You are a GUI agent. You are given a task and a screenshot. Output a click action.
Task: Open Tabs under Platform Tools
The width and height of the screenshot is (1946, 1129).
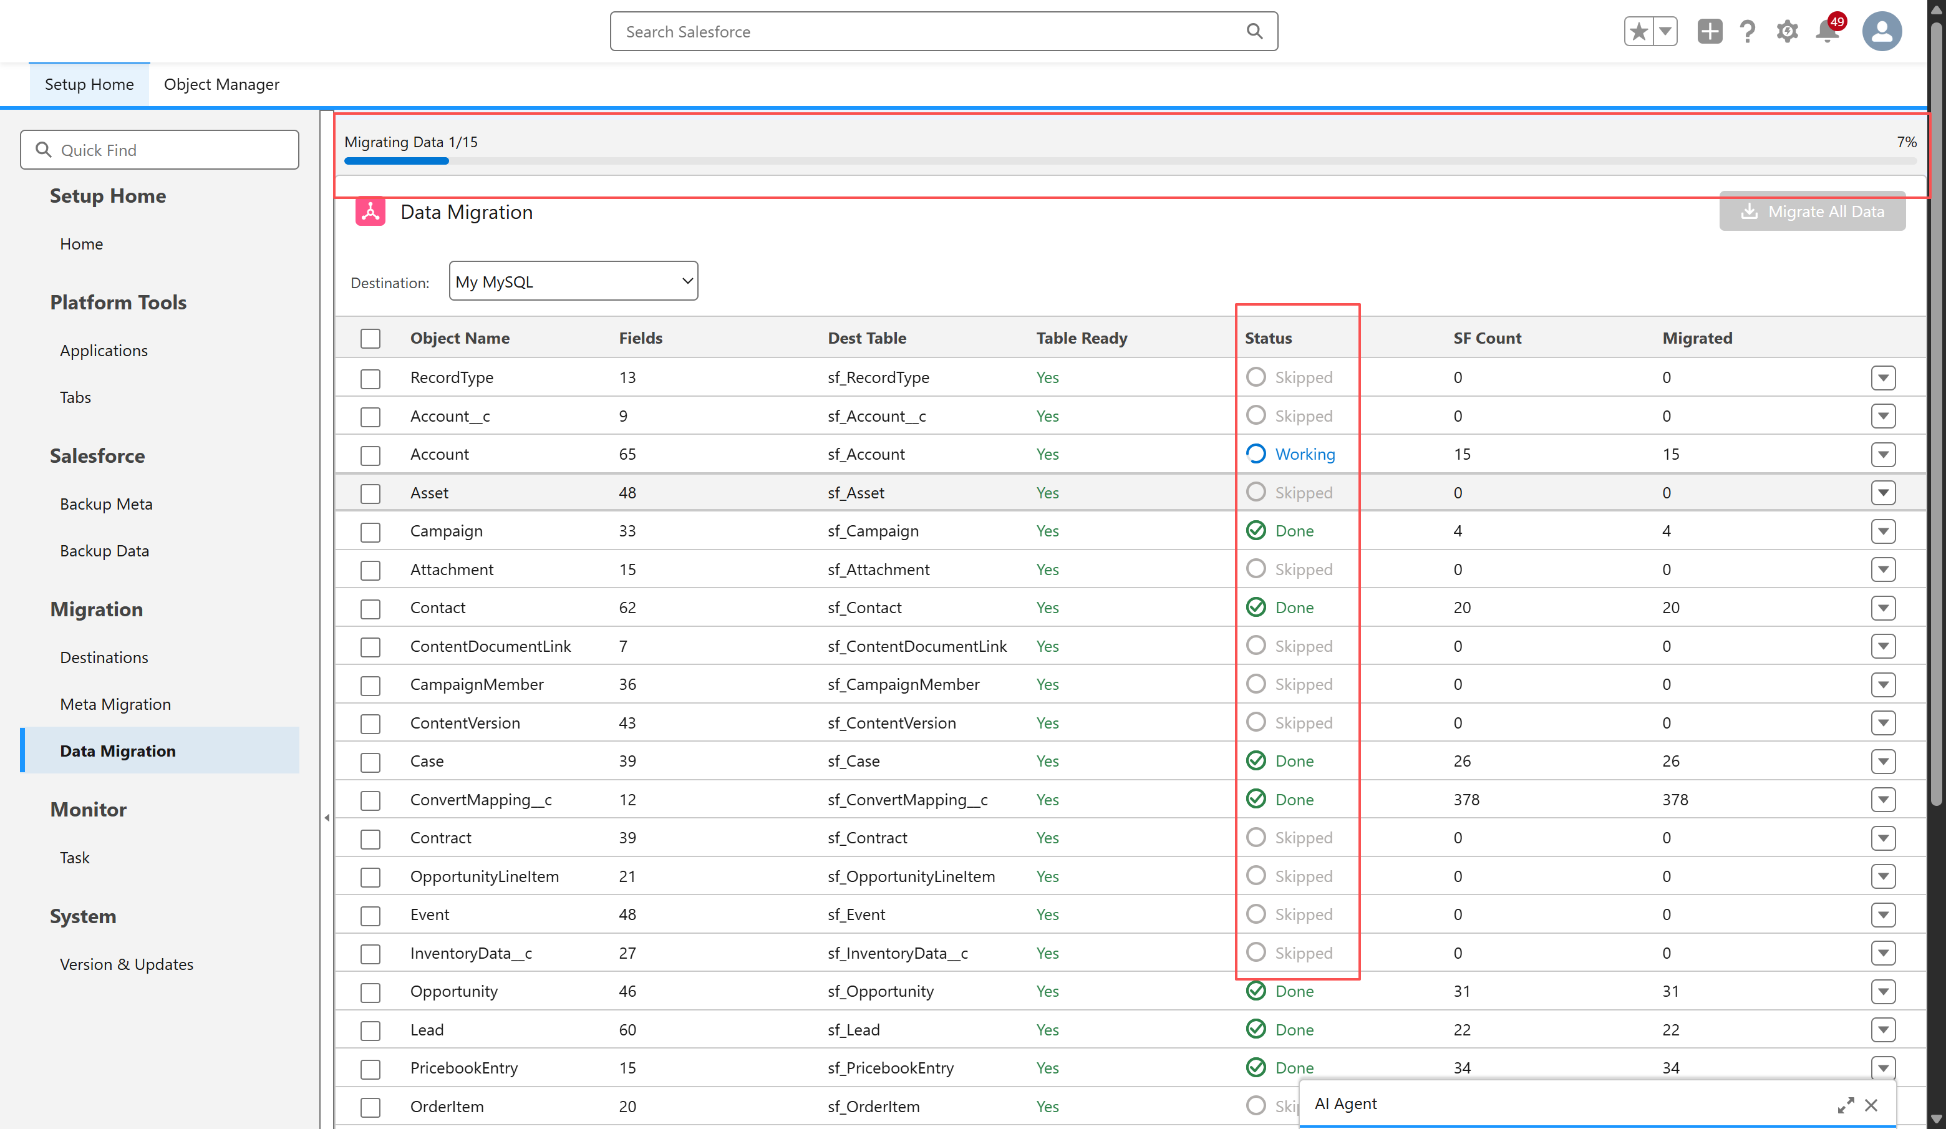[75, 397]
